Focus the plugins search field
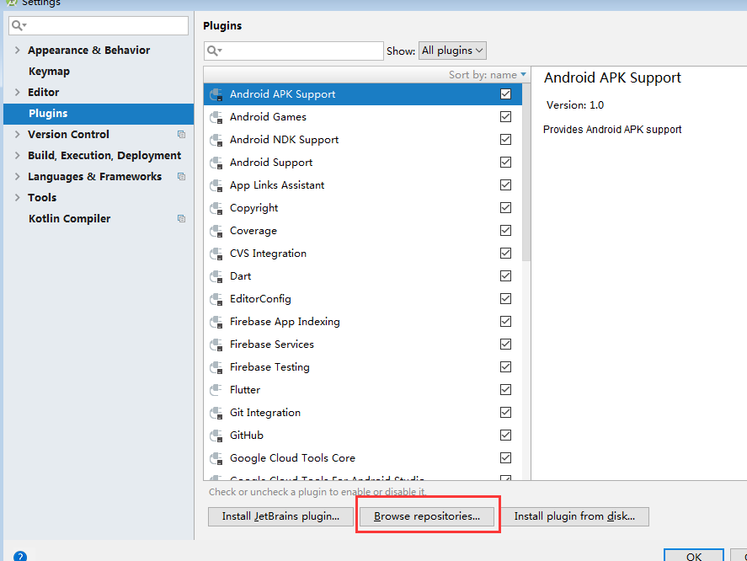747x561 pixels. (293, 51)
